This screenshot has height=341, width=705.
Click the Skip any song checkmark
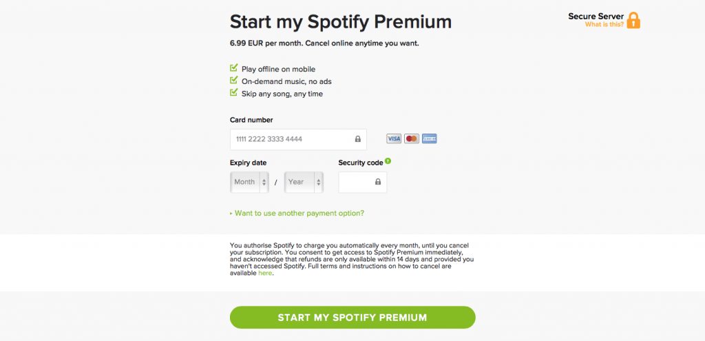[x=233, y=93]
